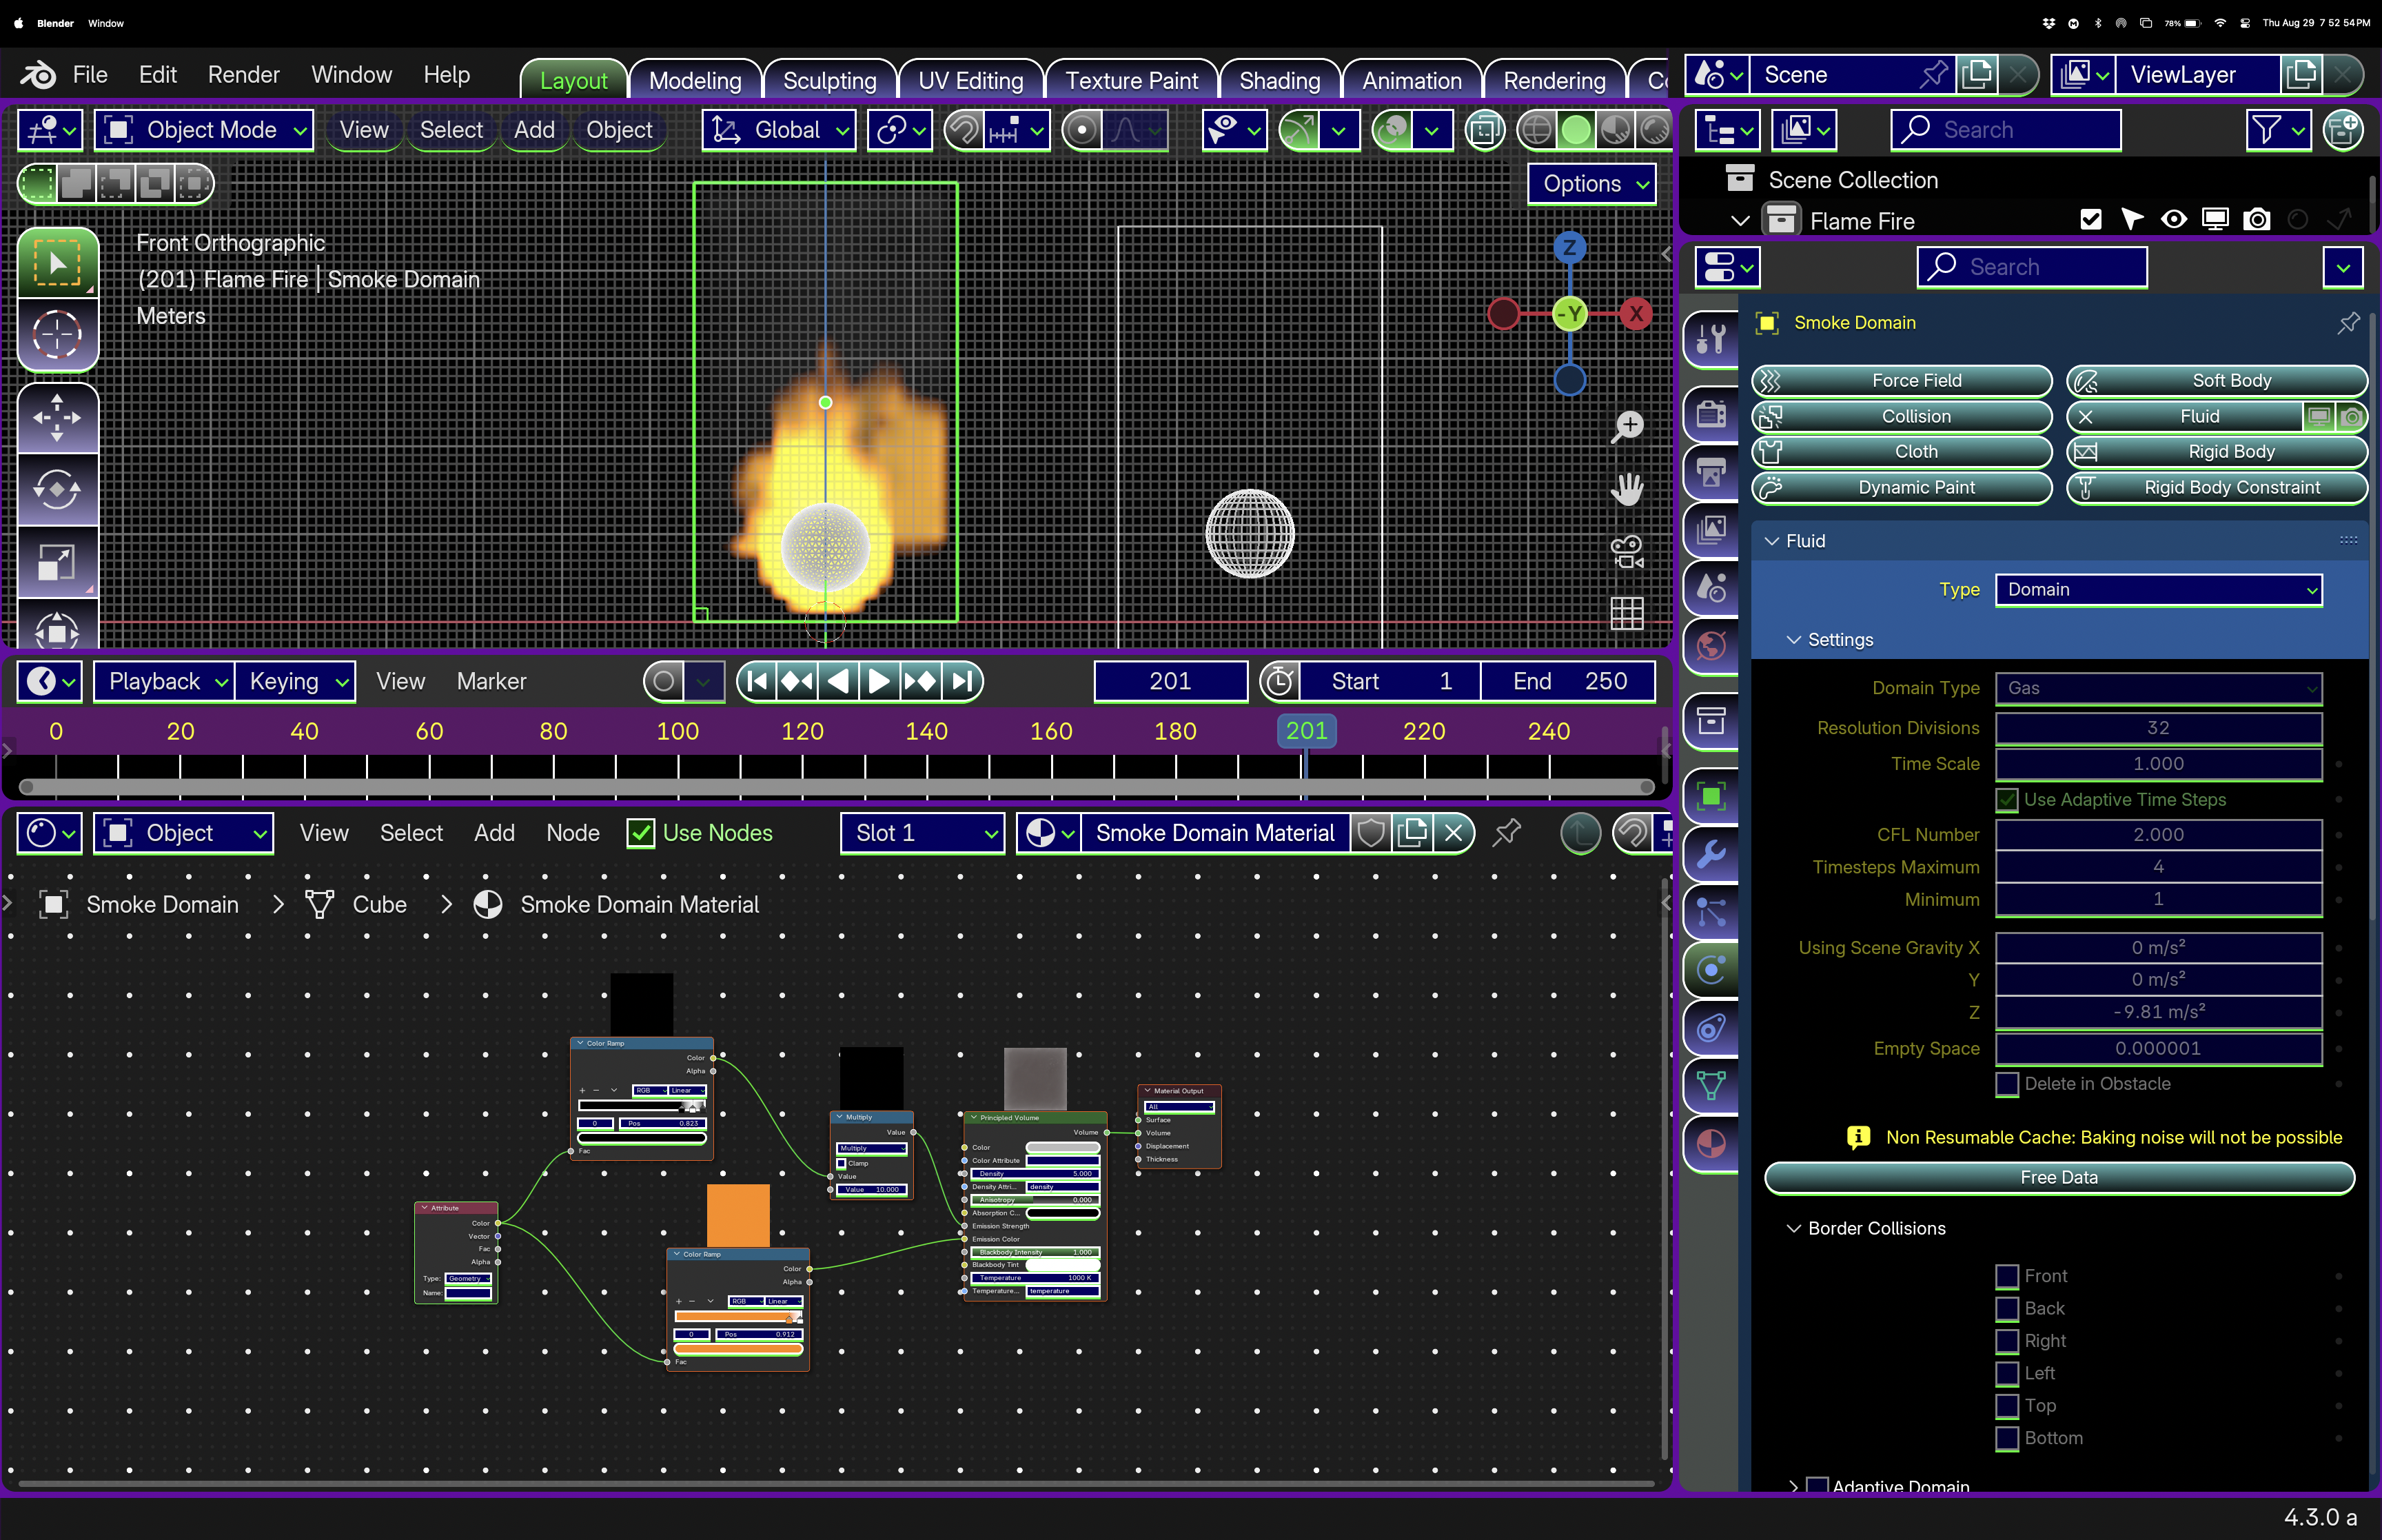The height and width of the screenshot is (1540, 2382).
Task: Click the Resolution Divisions value field
Action: (x=2158, y=728)
